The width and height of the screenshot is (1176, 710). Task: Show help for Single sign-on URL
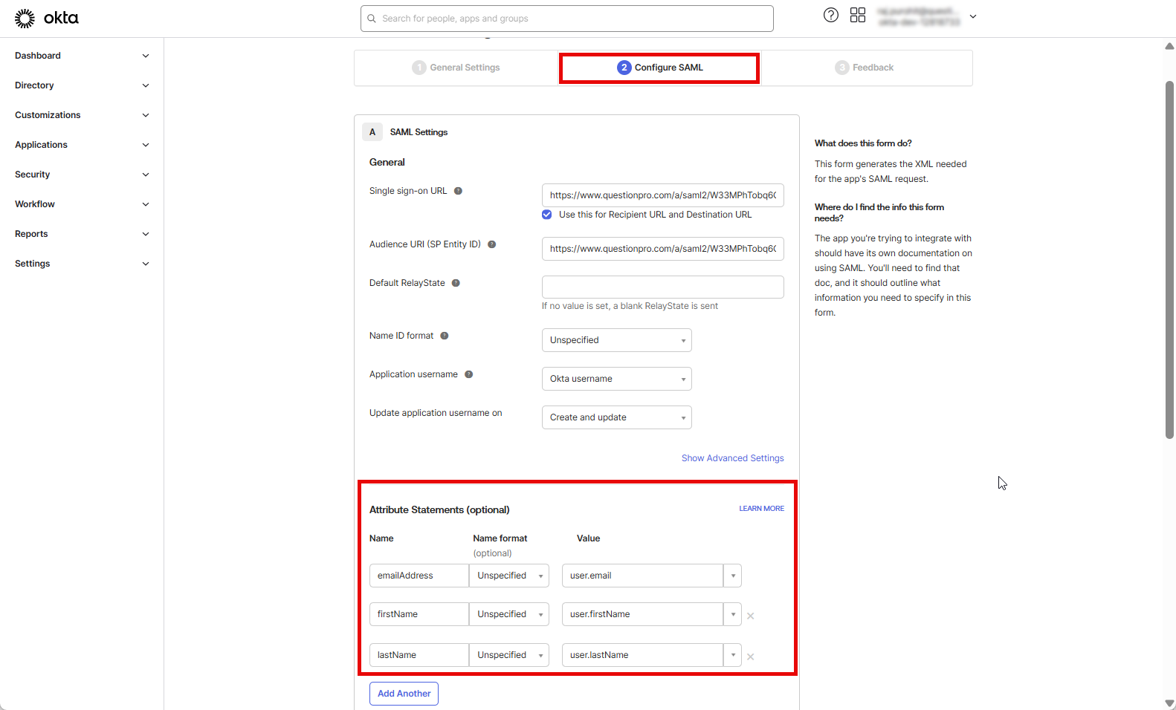(x=458, y=191)
